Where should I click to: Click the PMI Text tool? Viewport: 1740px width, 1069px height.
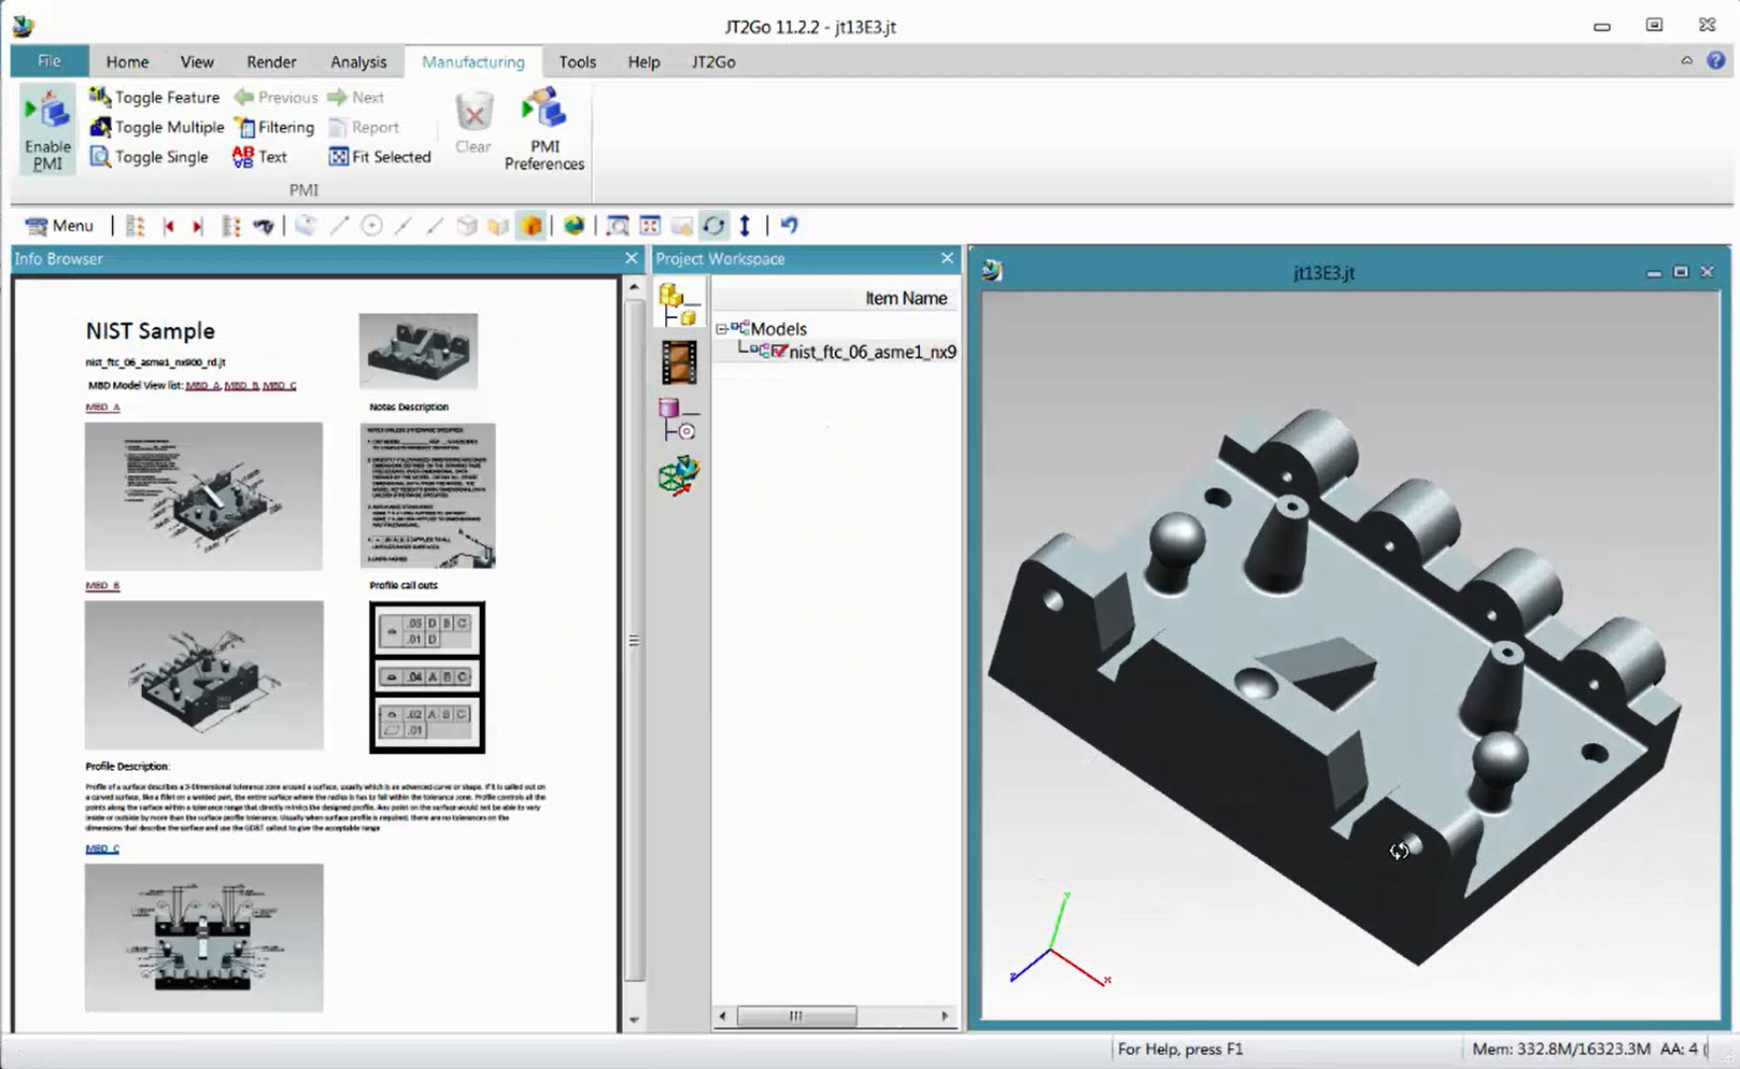260,157
